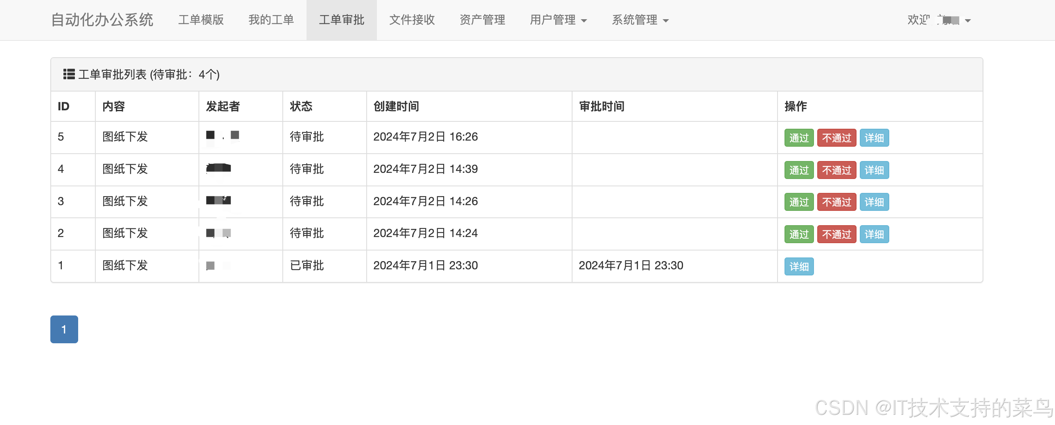Image resolution: width=1055 pixels, height=425 pixels.
Task: Open the 欢迎 user account dropdown
Action: tap(939, 20)
